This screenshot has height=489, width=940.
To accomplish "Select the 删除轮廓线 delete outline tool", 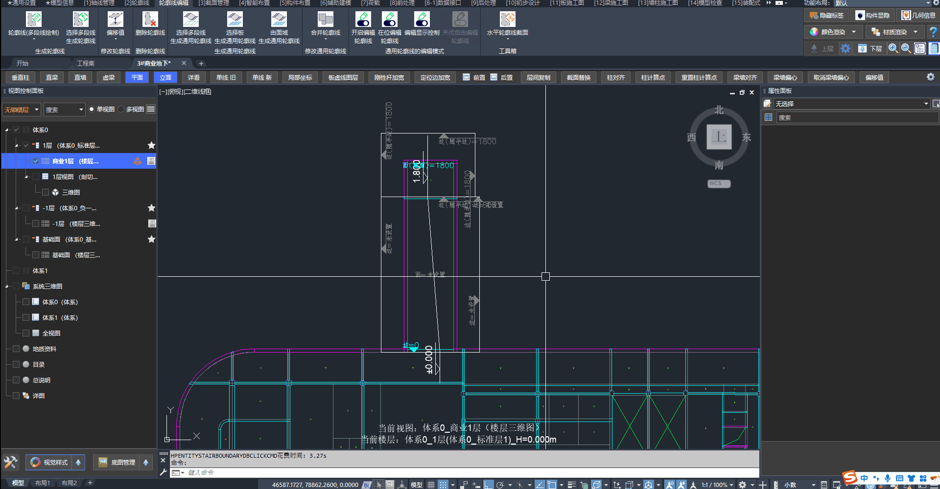I will click(x=150, y=20).
